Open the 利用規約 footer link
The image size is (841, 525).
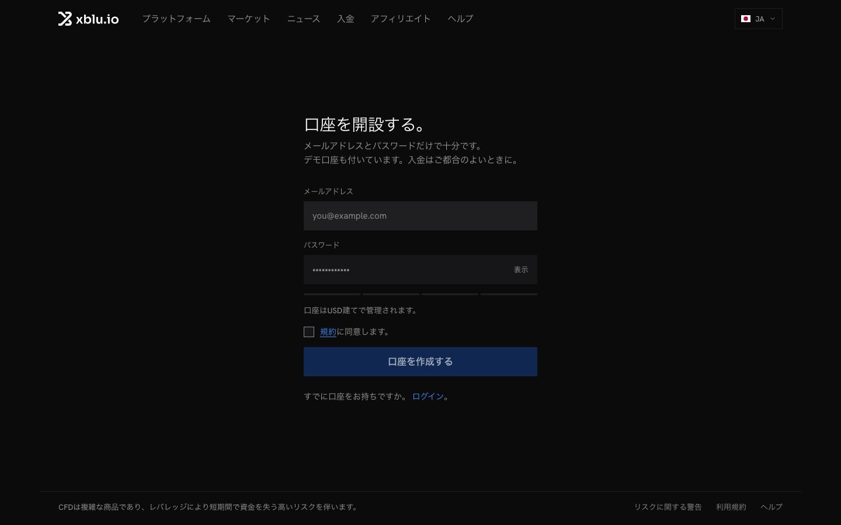point(731,507)
